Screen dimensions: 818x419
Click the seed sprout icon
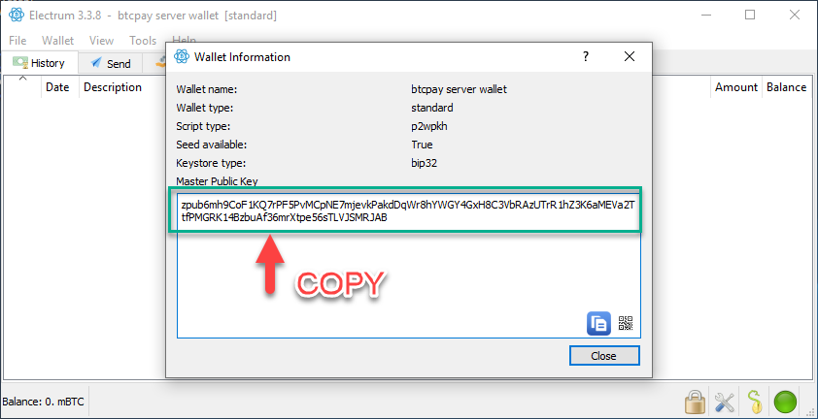coord(754,401)
